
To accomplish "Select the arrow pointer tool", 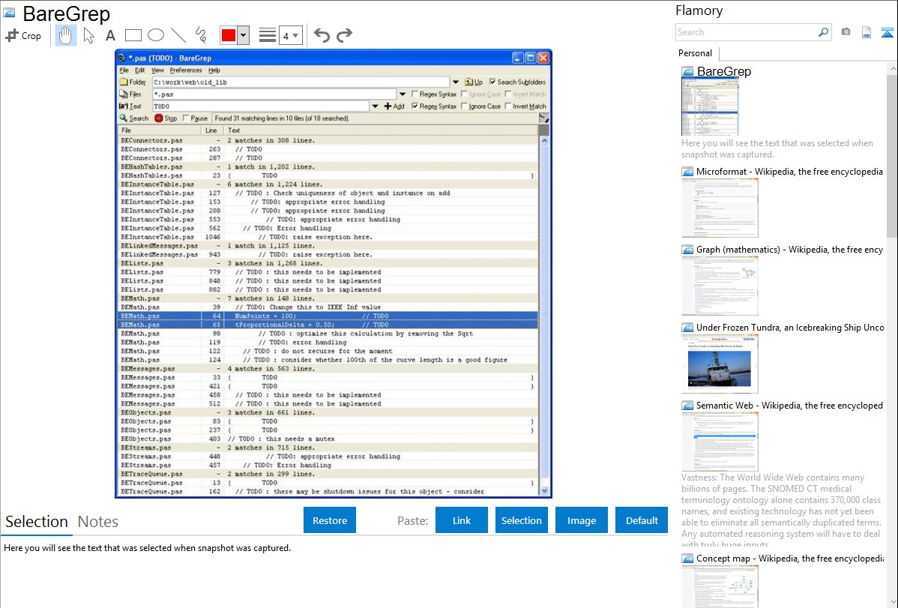I will click(88, 35).
